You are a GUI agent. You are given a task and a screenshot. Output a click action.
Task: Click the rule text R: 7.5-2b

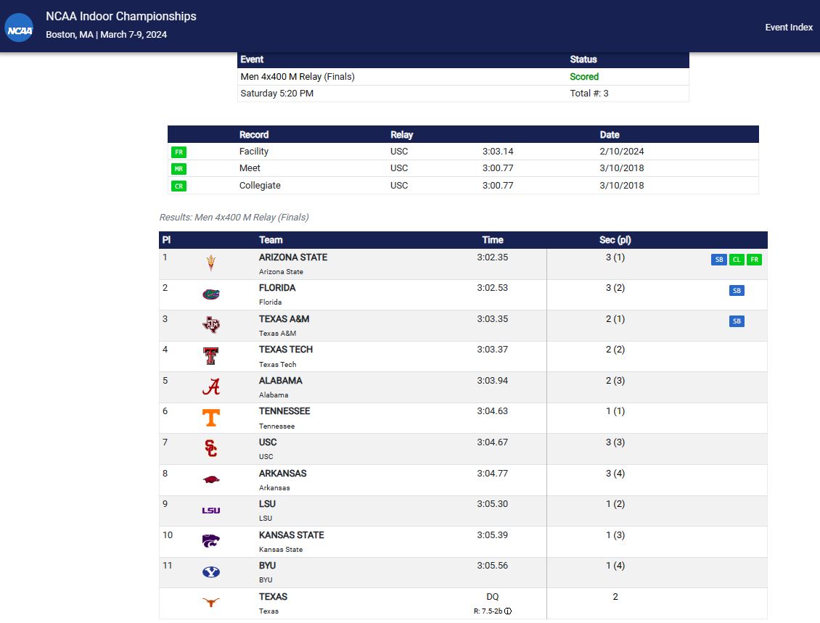[488, 611]
